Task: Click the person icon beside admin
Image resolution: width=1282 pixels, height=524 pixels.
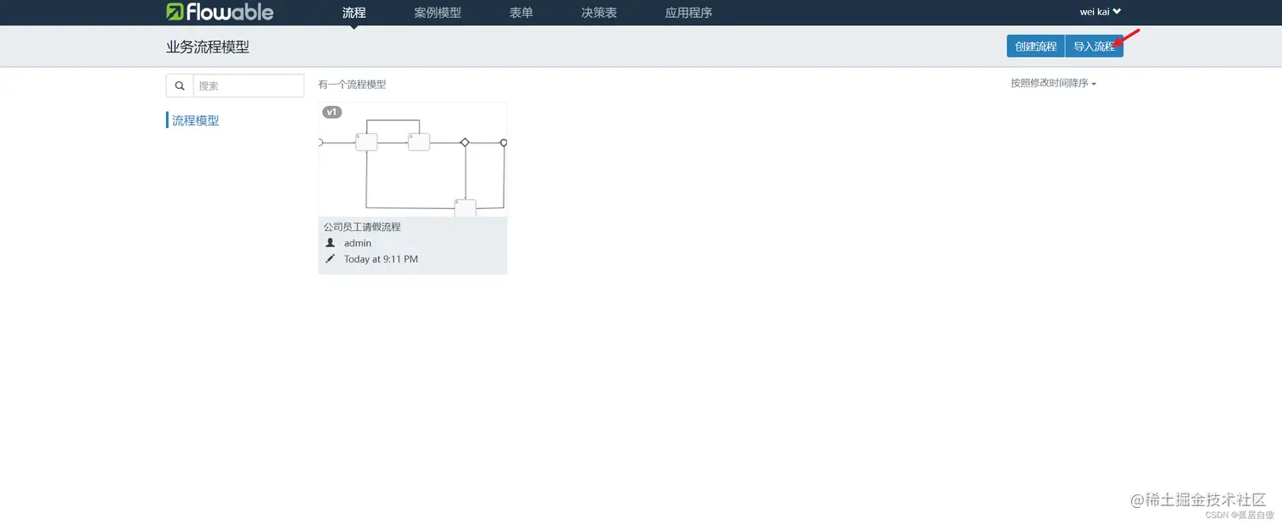Action: (x=330, y=243)
